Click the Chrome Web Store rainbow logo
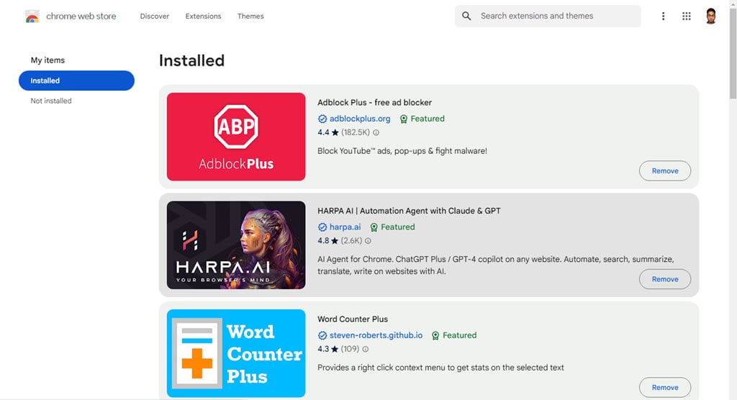 32,17
